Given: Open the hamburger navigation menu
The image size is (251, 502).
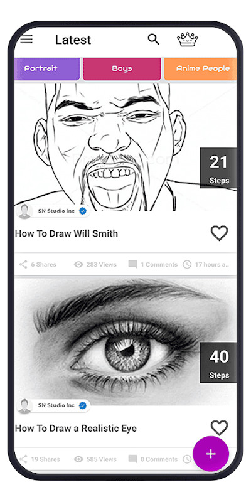Looking at the screenshot, I should point(26,39).
